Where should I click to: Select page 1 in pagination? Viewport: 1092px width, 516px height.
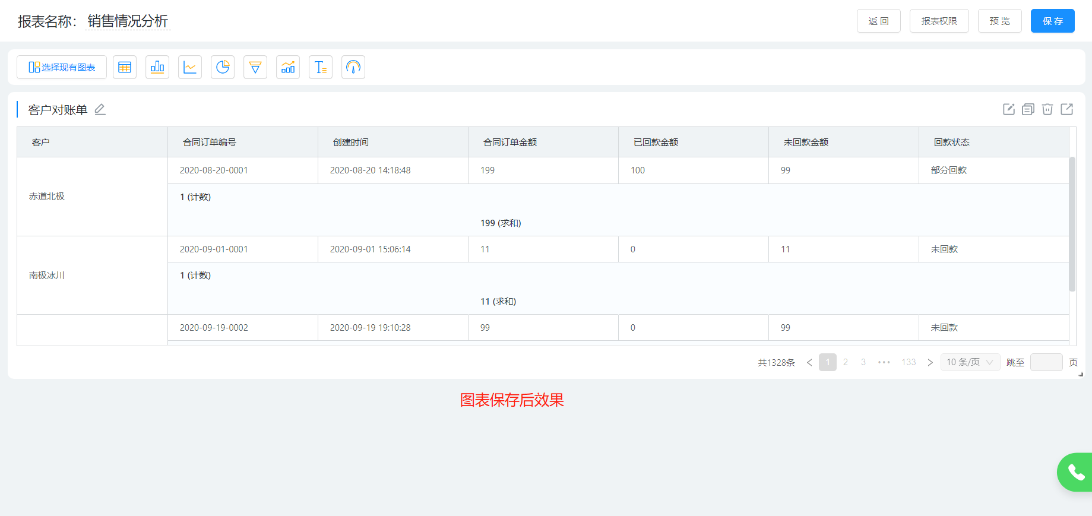[x=828, y=362]
